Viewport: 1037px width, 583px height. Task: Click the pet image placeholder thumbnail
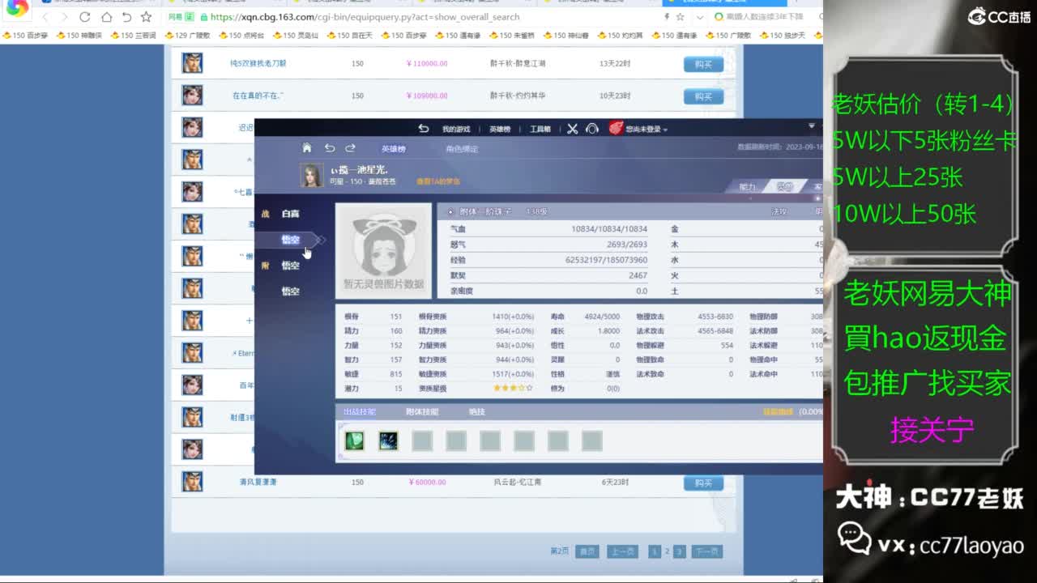(384, 251)
